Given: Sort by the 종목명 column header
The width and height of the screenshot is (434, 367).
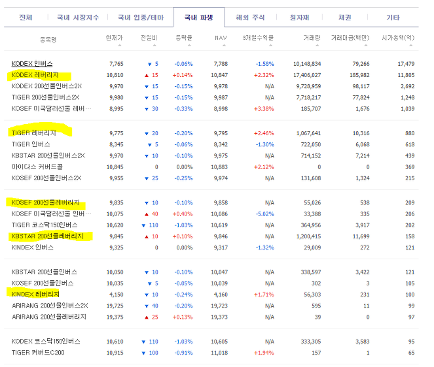Looking at the screenshot, I should click(48, 39).
